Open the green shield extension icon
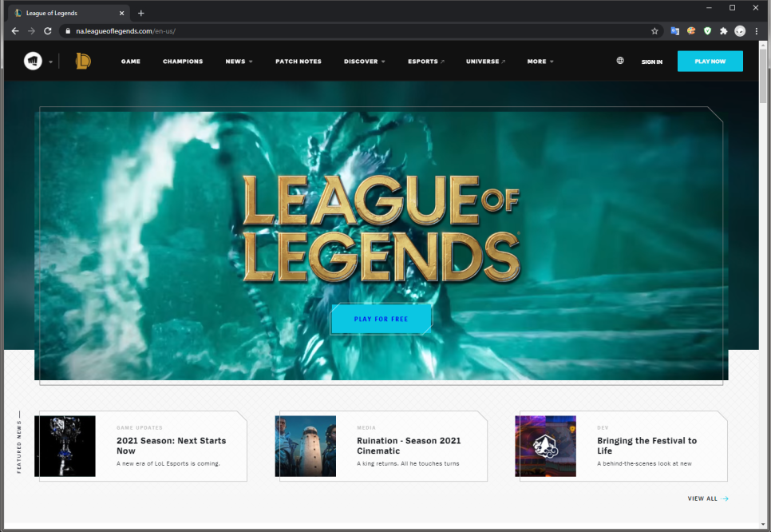Image resolution: width=771 pixels, height=532 pixels. tap(707, 31)
